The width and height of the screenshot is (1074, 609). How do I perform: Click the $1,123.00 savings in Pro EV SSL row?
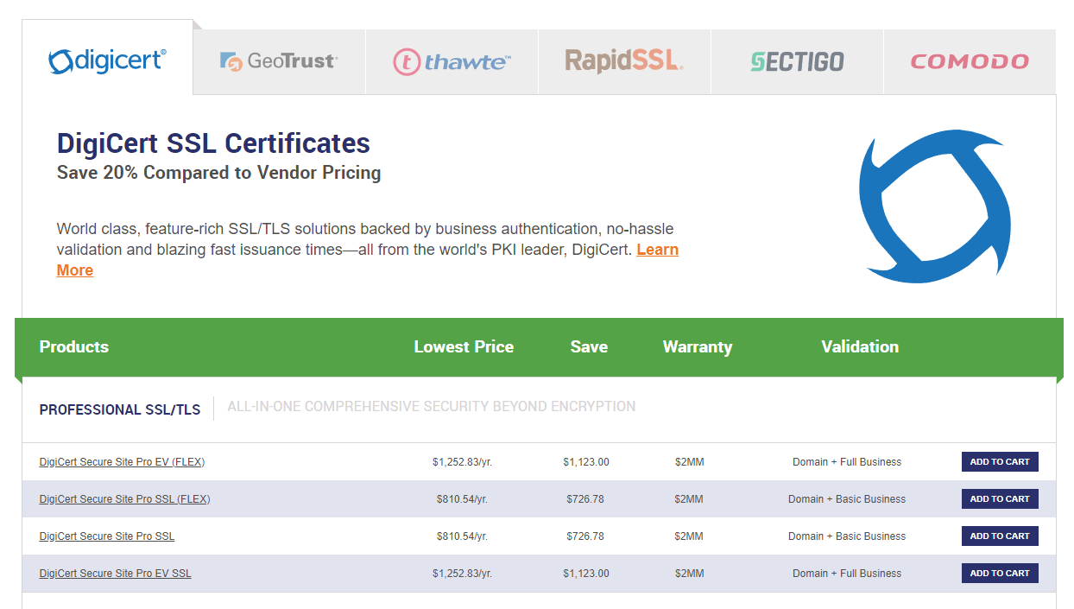click(586, 574)
